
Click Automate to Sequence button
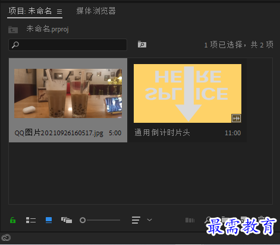[190, 220]
